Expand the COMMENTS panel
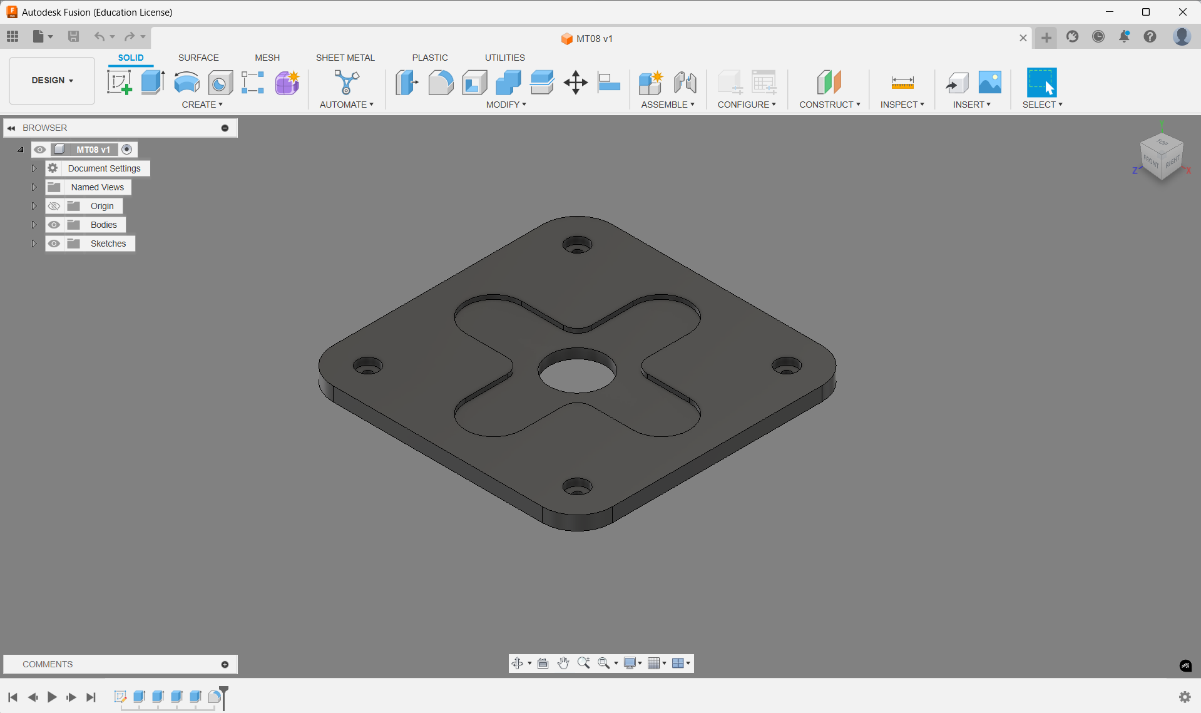The image size is (1201, 713). 225,664
